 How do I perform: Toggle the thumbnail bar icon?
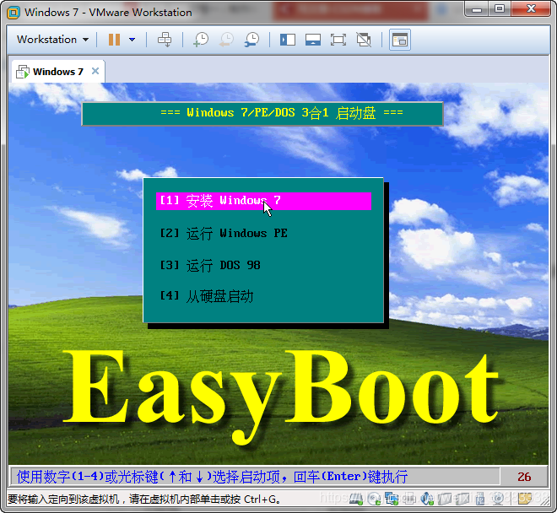pos(313,40)
